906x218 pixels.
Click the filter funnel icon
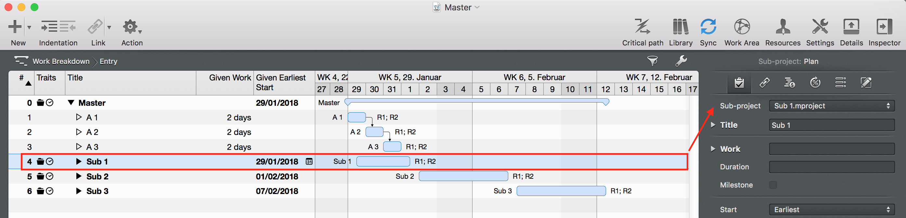click(652, 61)
